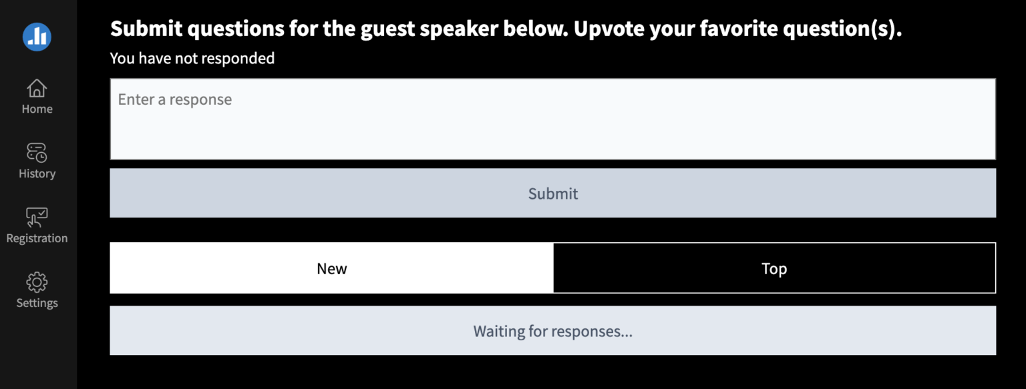Viewport: 1026px width, 389px height.
Task: Click the Home label in sidebar
Action: pyautogui.click(x=37, y=109)
